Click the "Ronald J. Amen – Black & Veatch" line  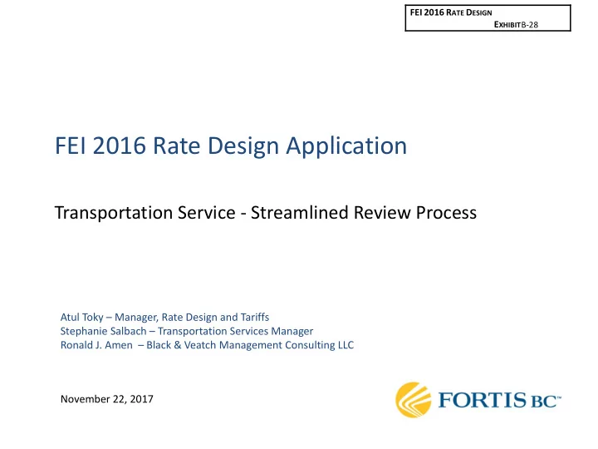207,345
